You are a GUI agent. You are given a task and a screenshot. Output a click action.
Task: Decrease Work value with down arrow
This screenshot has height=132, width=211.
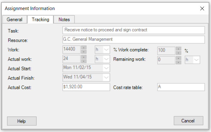(x=84, y=52)
